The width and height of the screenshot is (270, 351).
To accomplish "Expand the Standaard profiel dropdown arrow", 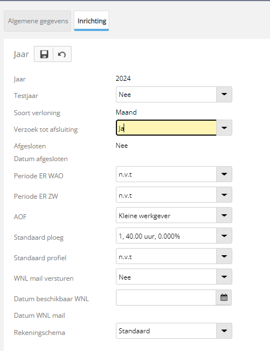I will (x=224, y=256).
